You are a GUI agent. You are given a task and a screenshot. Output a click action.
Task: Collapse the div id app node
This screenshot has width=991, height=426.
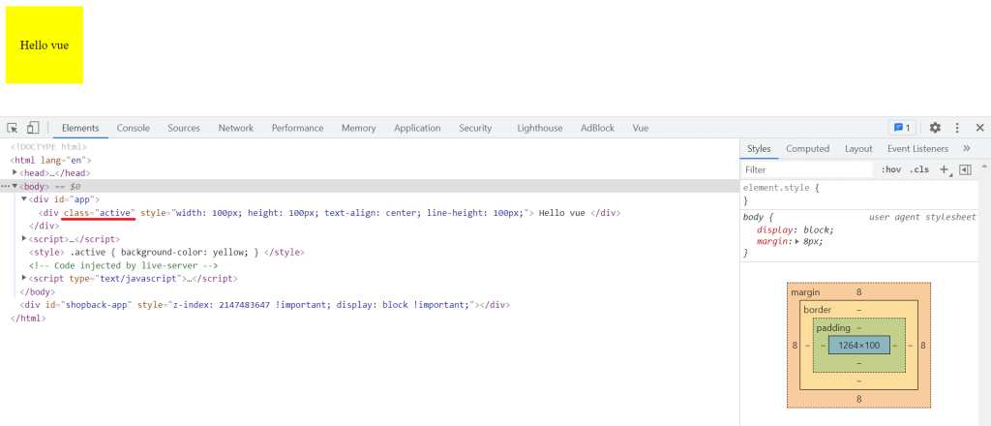point(24,198)
